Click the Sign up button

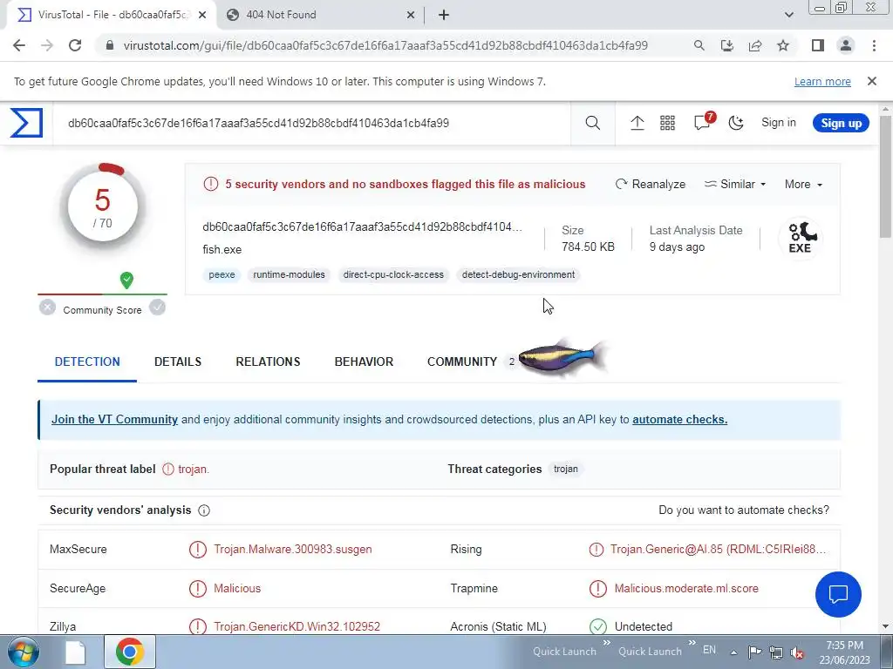click(x=841, y=123)
